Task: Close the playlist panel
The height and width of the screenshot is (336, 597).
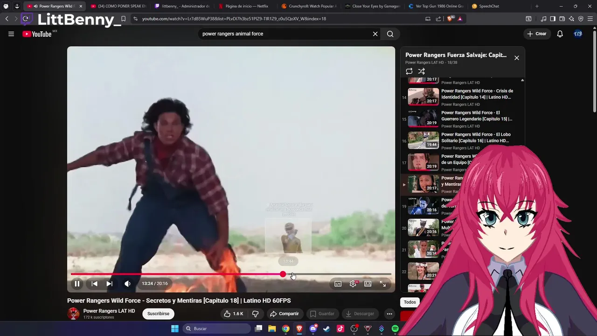Action: tap(516, 58)
